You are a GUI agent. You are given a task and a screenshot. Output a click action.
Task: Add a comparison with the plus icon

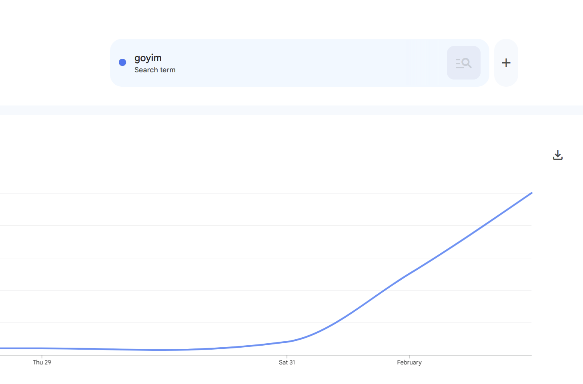click(506, 63)
